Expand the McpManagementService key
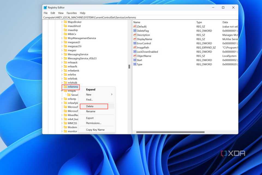 (62, 38)
